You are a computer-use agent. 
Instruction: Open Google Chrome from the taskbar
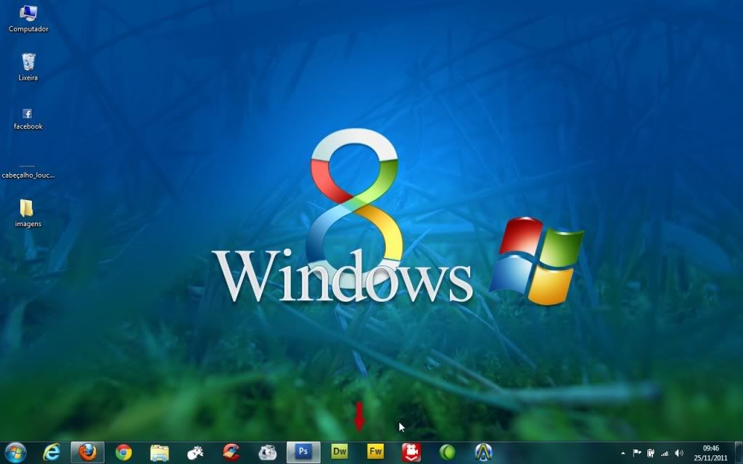pos(123,452)
